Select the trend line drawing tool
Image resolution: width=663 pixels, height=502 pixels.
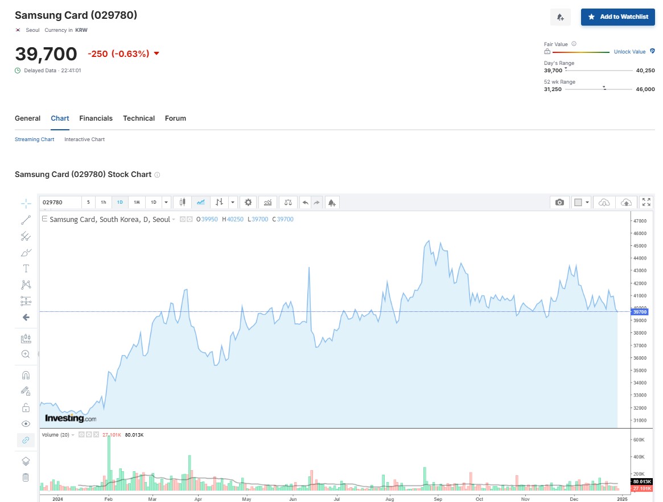(x=26, y=220)
